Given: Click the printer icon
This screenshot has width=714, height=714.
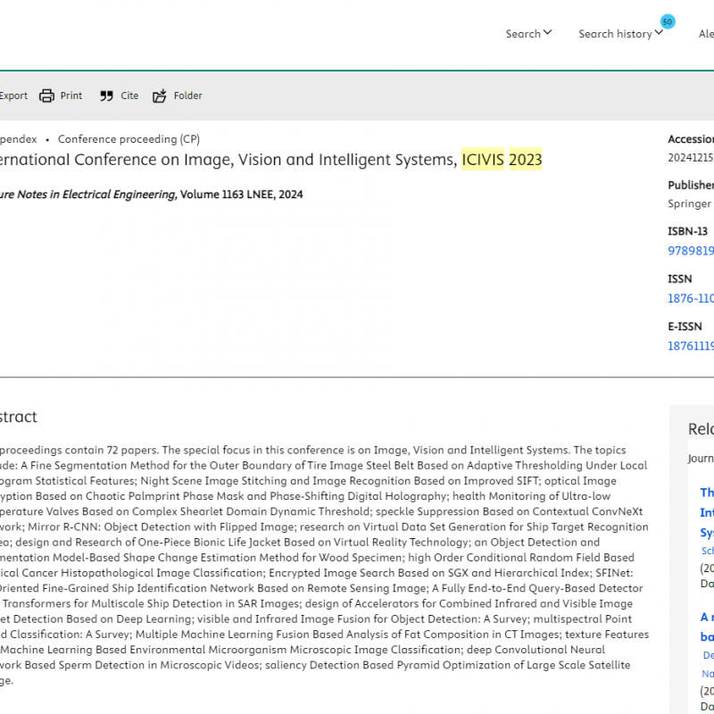Looking at the screenshot, I should (x=47, y=95).
